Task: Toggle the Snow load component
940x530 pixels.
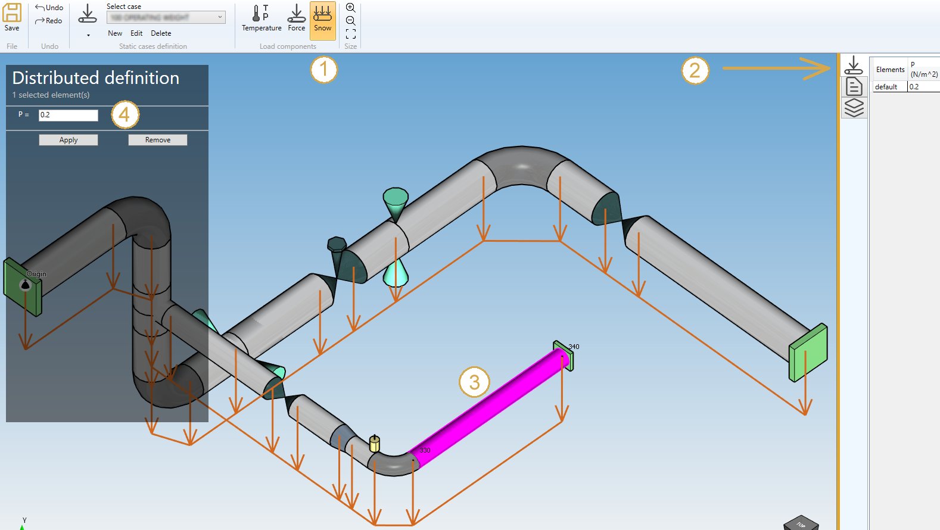Action: coord(322,20)
